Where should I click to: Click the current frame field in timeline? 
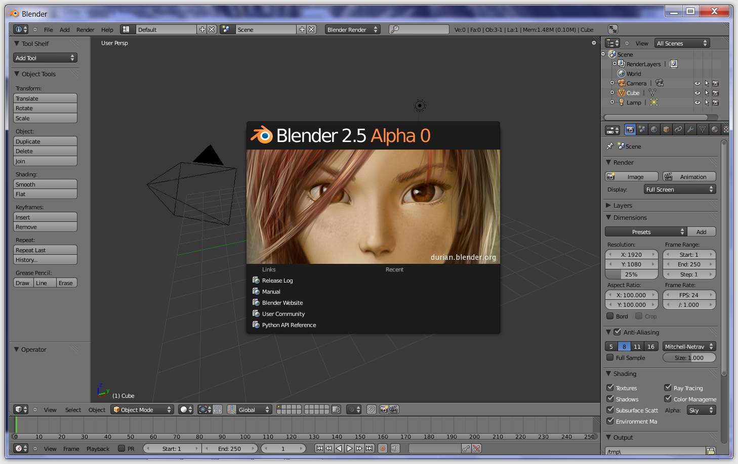[283, 448]
